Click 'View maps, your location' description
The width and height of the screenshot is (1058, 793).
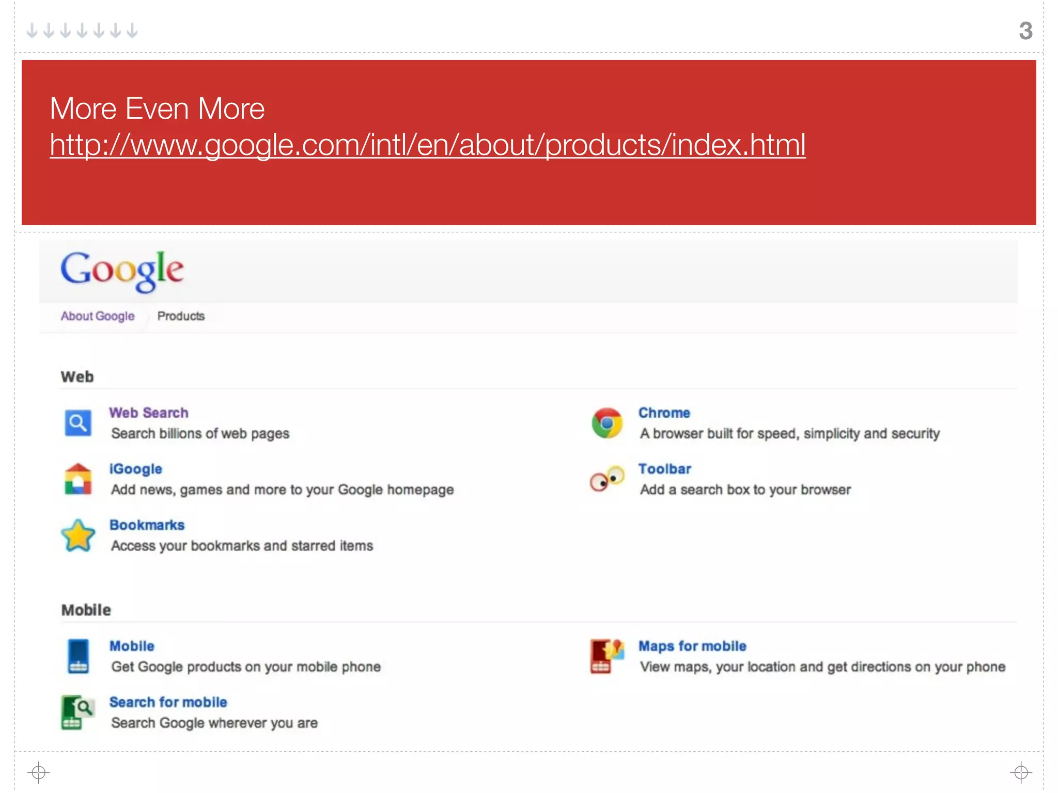[823, 667]
